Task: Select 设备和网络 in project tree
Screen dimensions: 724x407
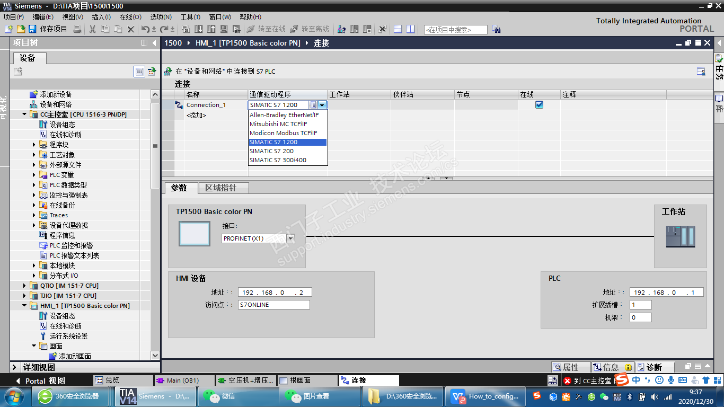Action: tap(56, 104)
